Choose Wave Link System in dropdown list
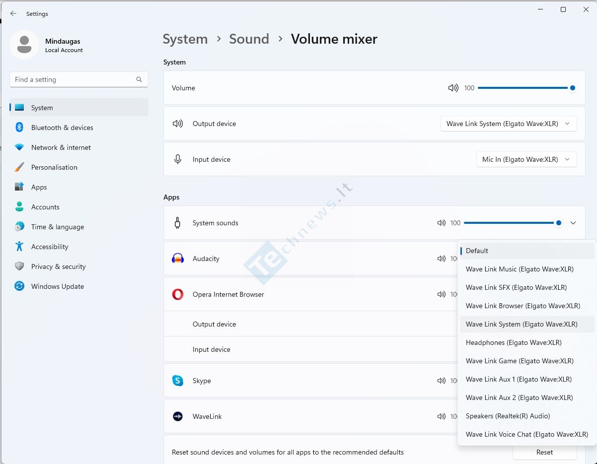 click(x=526, y=324)
